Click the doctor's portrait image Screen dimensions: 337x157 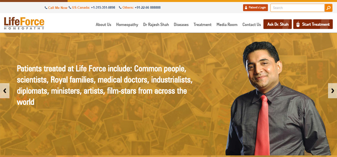[278, 98]
